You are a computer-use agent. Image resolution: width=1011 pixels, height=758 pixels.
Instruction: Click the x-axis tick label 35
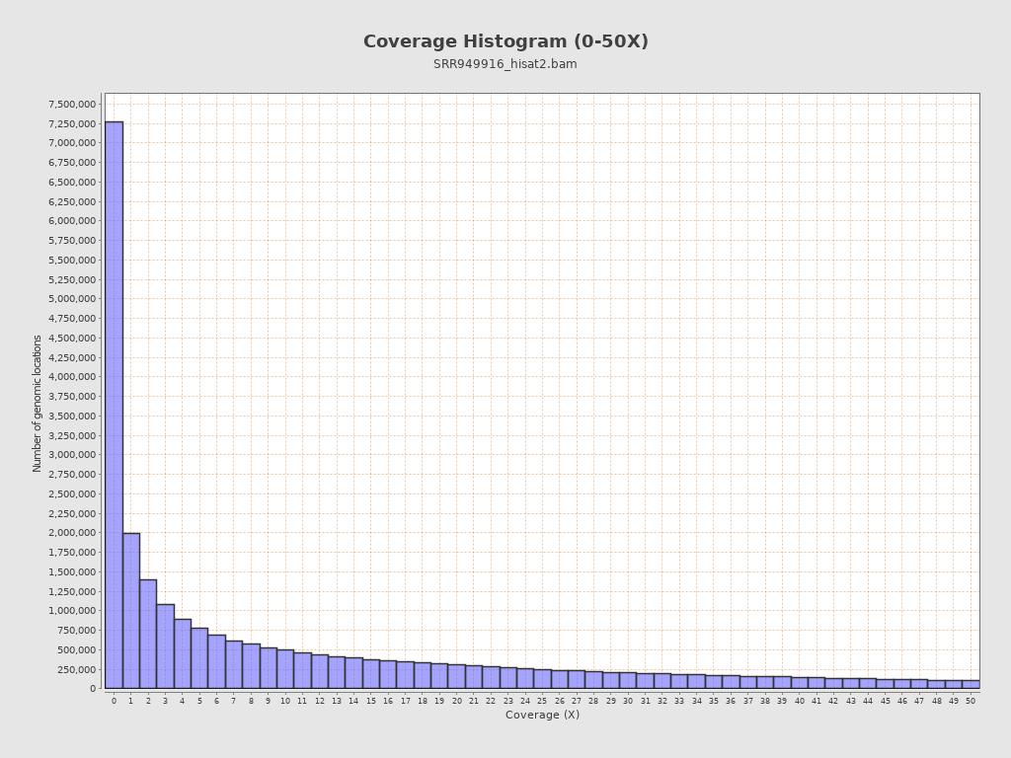pyautogui.click(x=714, y=701)
